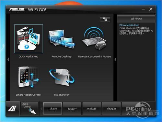The height and width of the screenshot is (122, 162).
Task: Click the File Transfer label text
Action: click(61, 95)
